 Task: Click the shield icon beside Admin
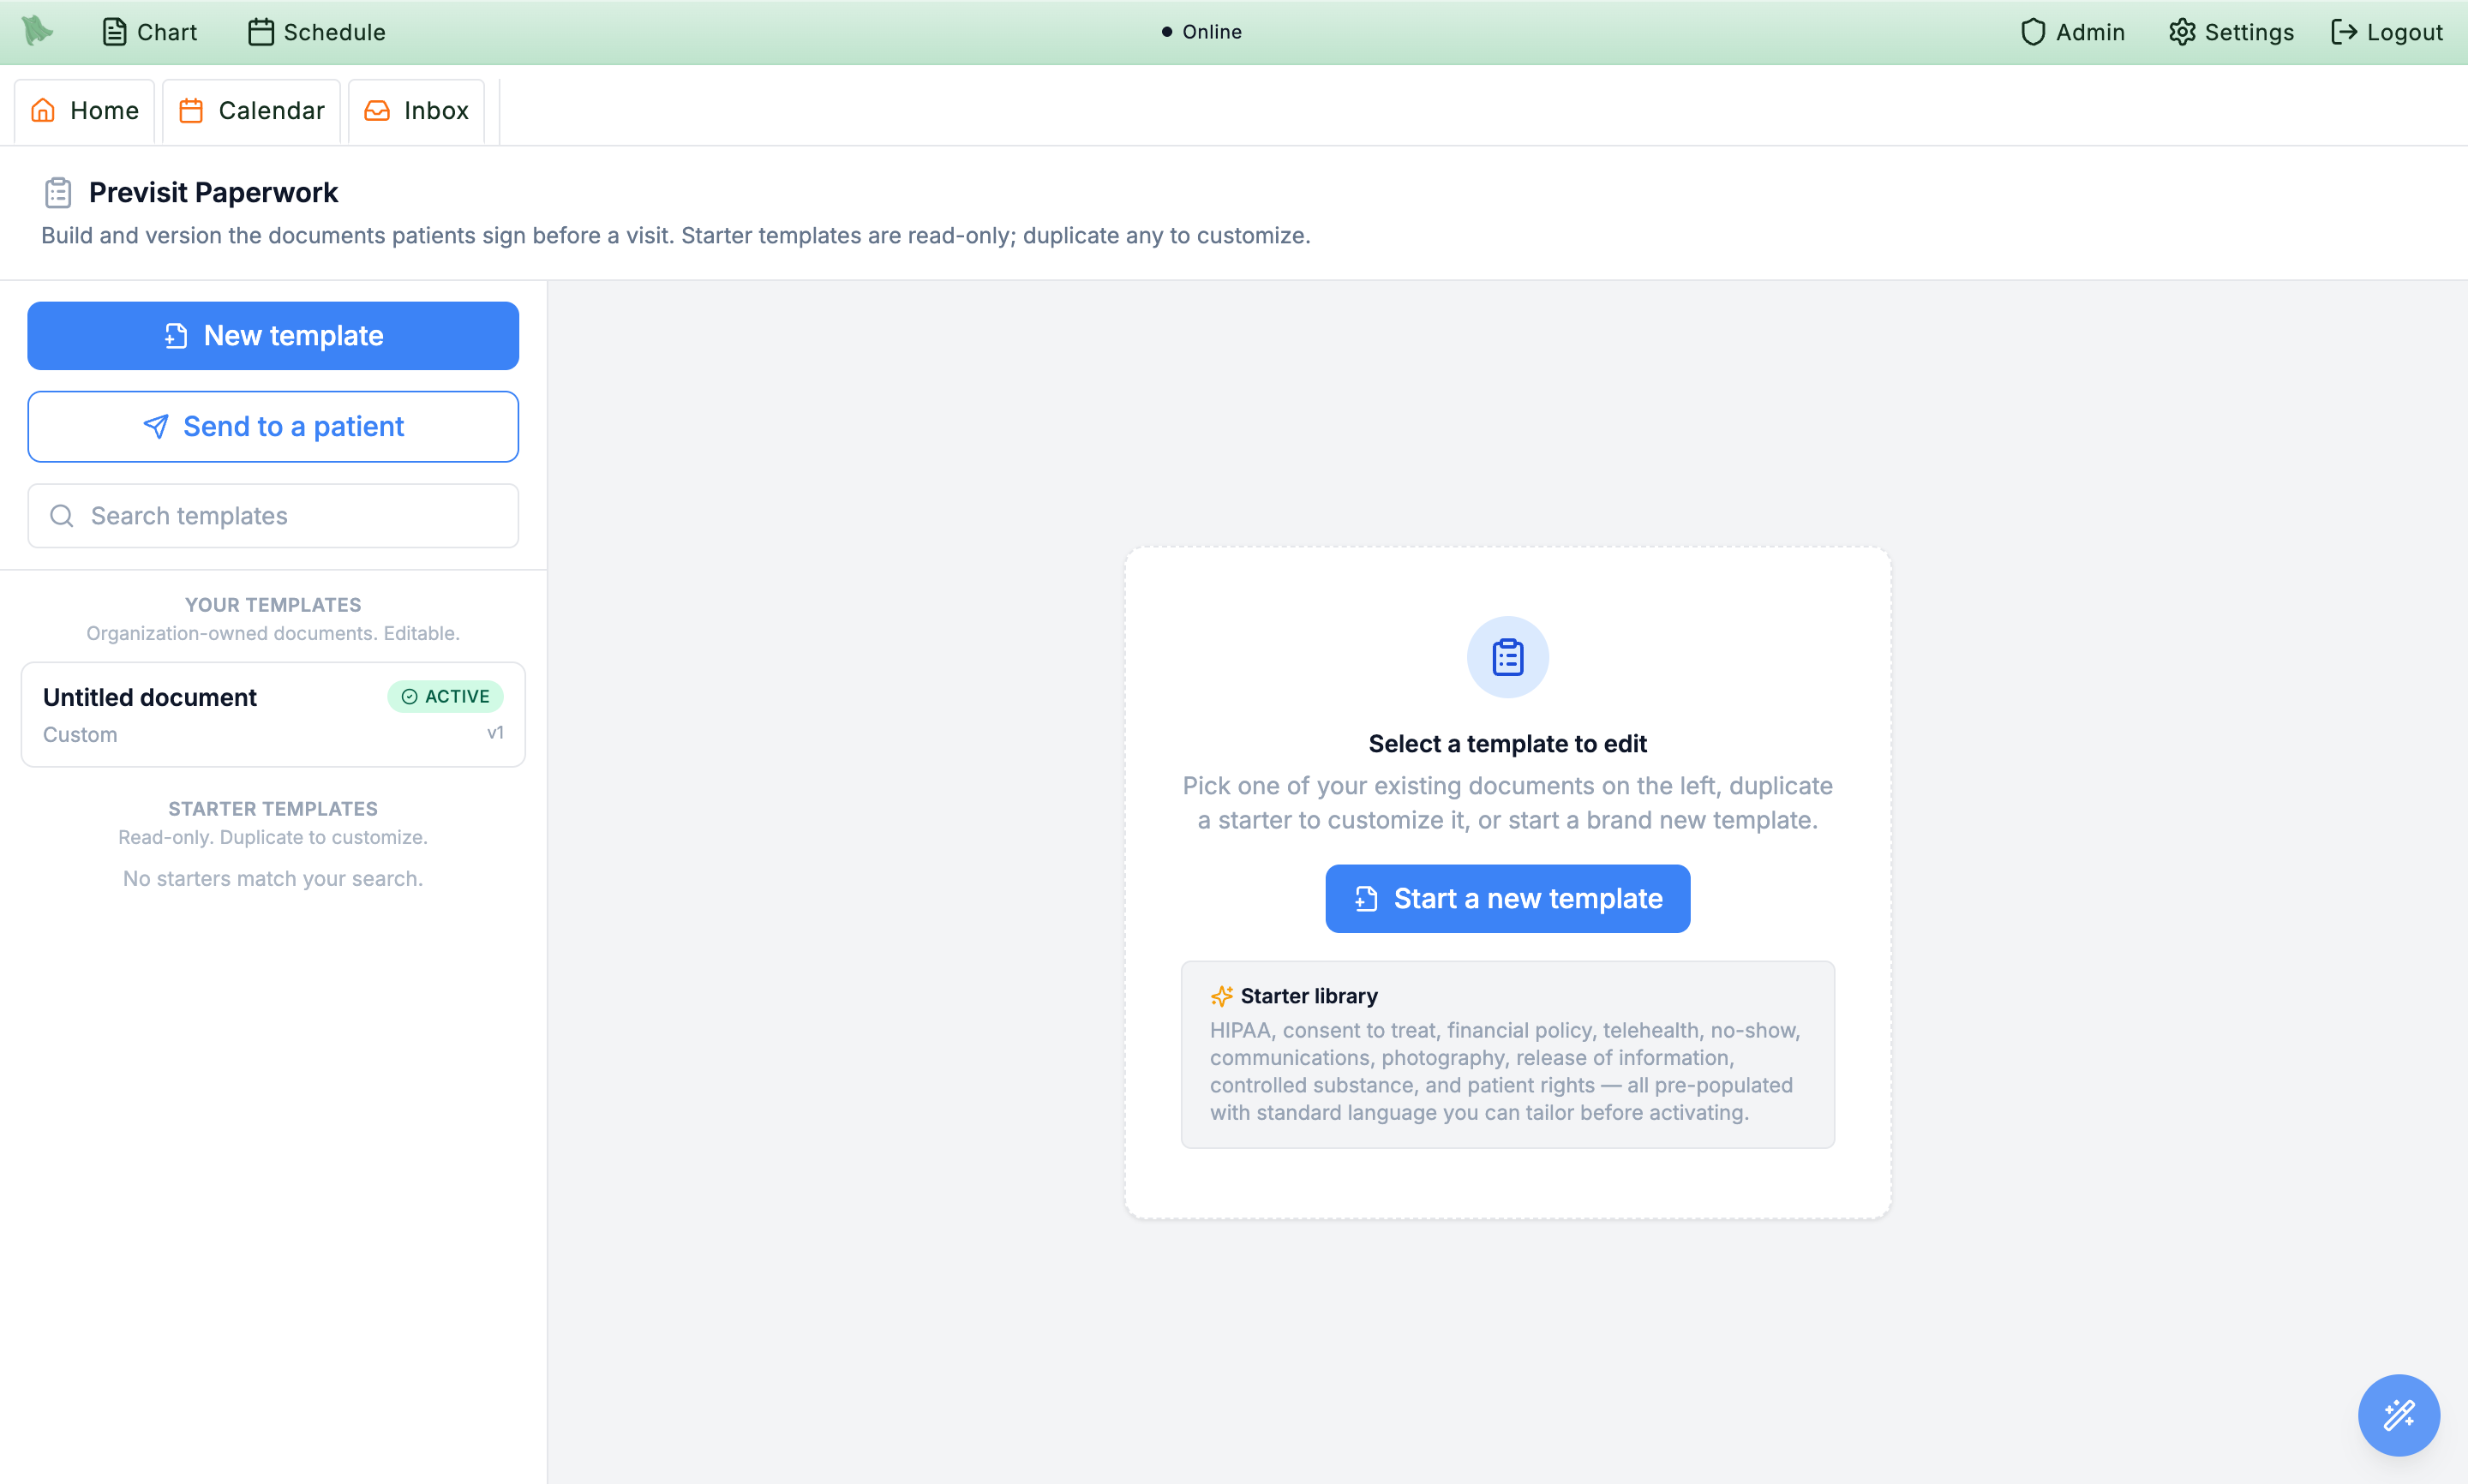[x=2032, y=32]
